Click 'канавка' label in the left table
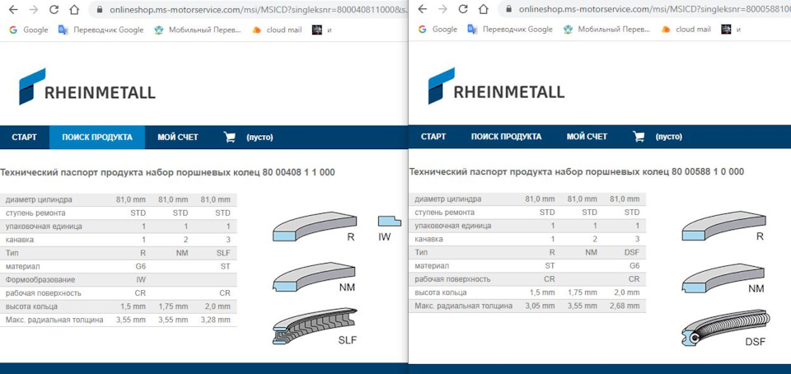Viewport: 791px width, 374px height. pyautogui.click(x=20, y=240)
